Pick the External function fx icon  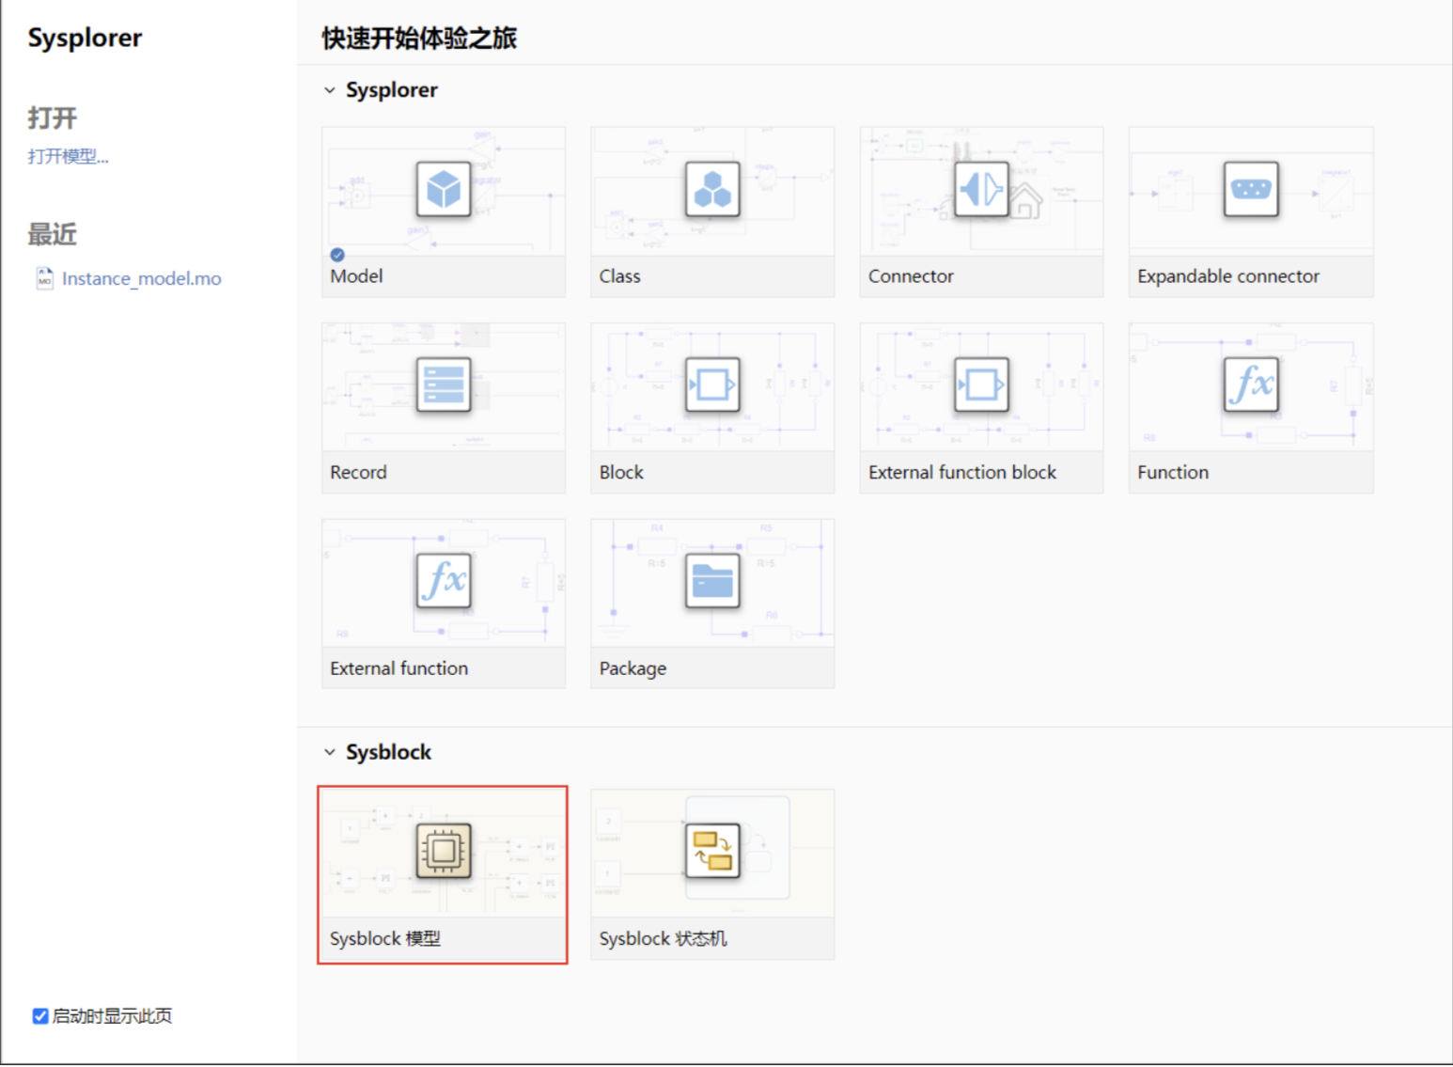tap(444, 580)
